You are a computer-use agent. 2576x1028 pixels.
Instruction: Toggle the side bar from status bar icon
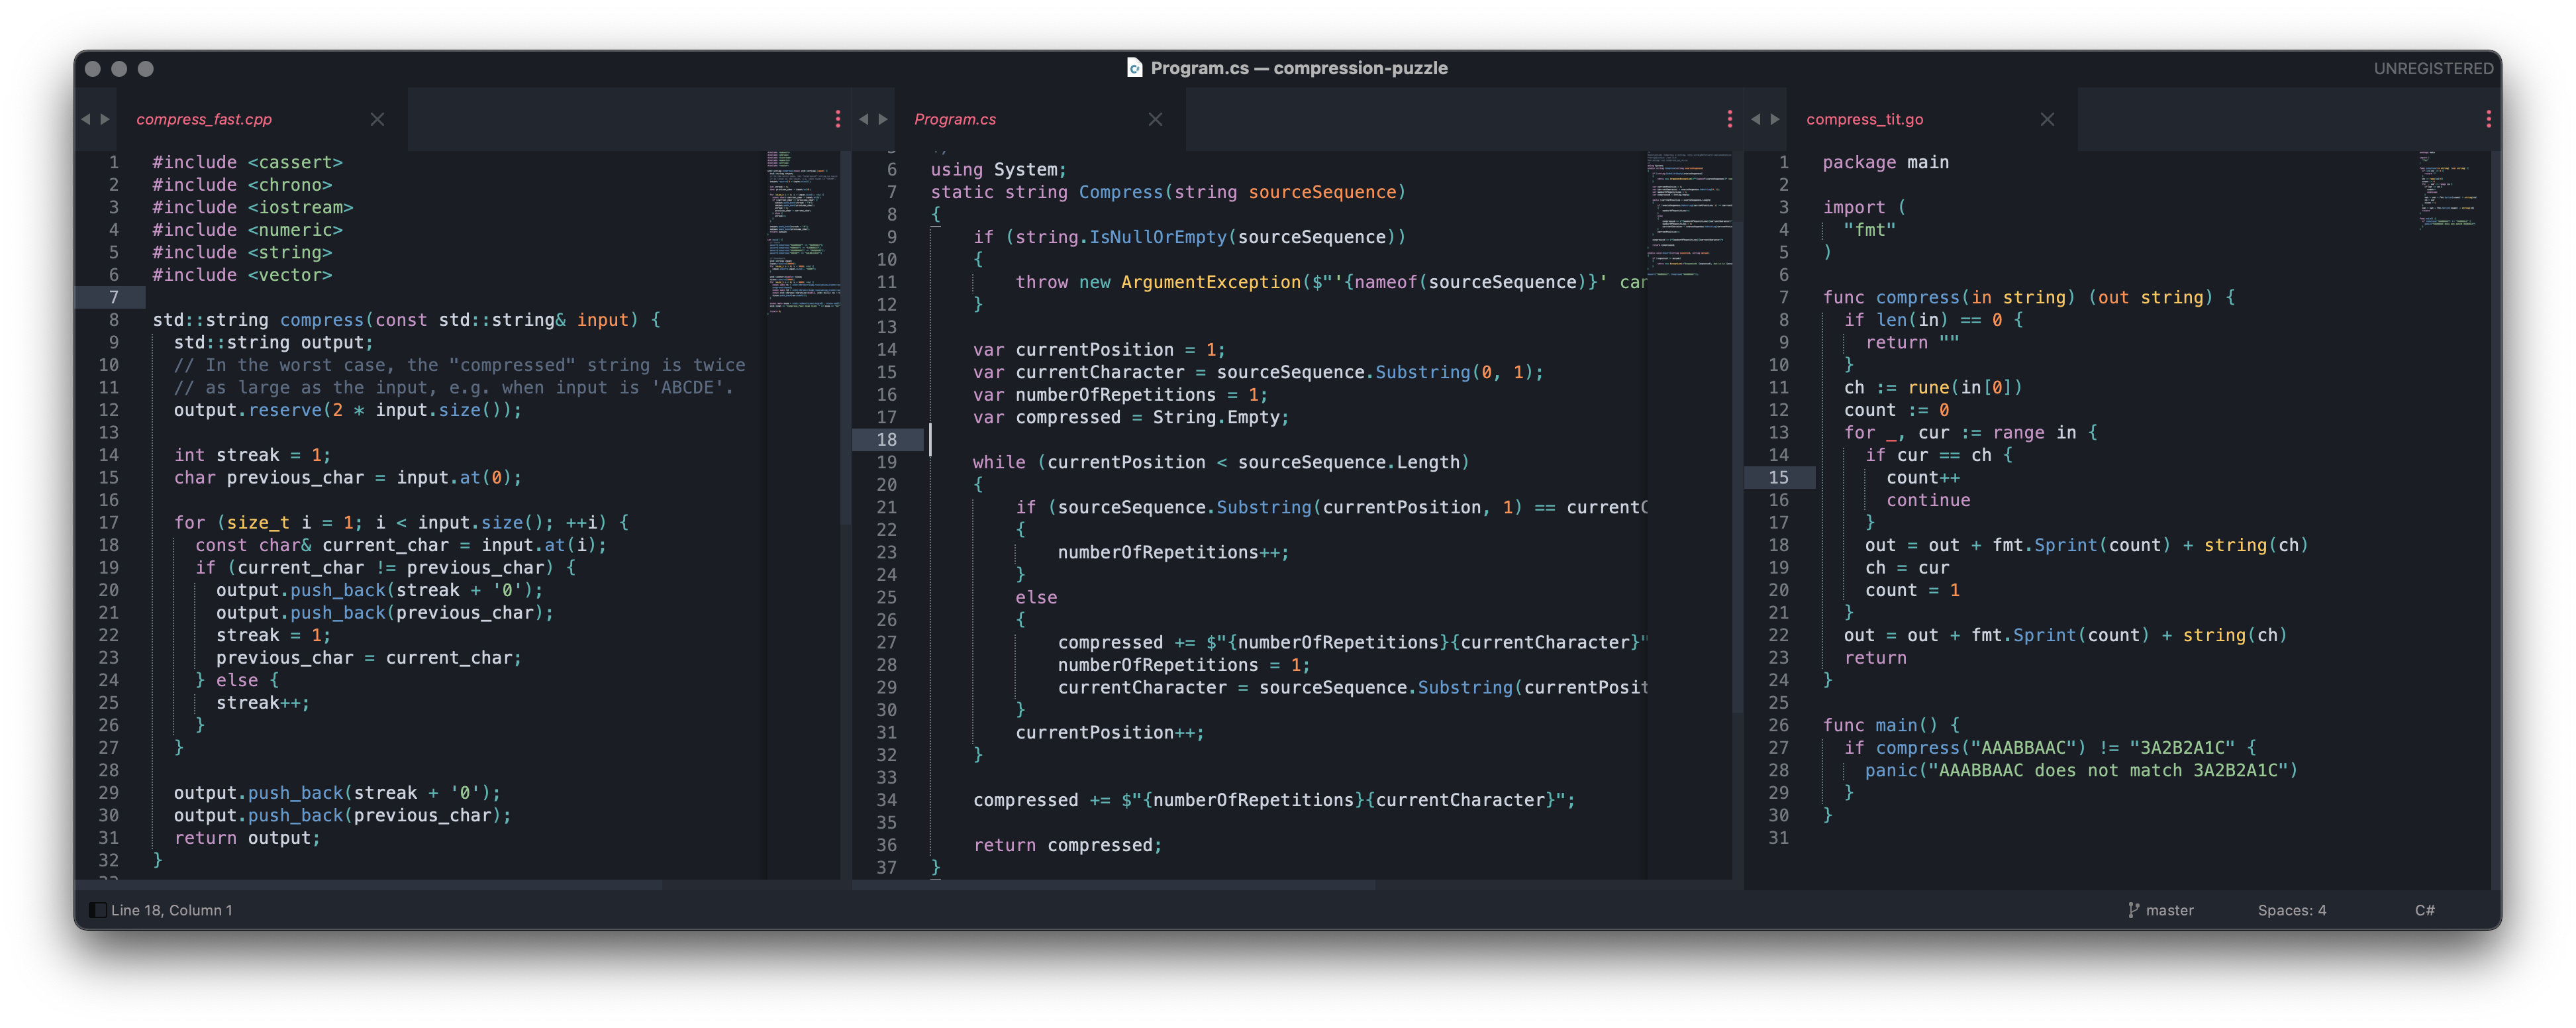point(97,910)
